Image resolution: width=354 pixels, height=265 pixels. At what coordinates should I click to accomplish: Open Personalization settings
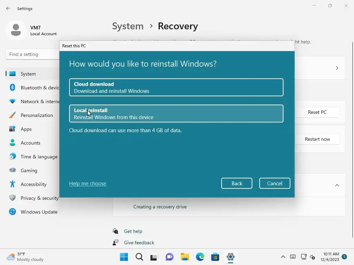[33, 115]
